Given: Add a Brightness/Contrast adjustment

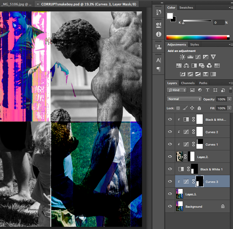Looking at the screenshot, I should 182,57.
